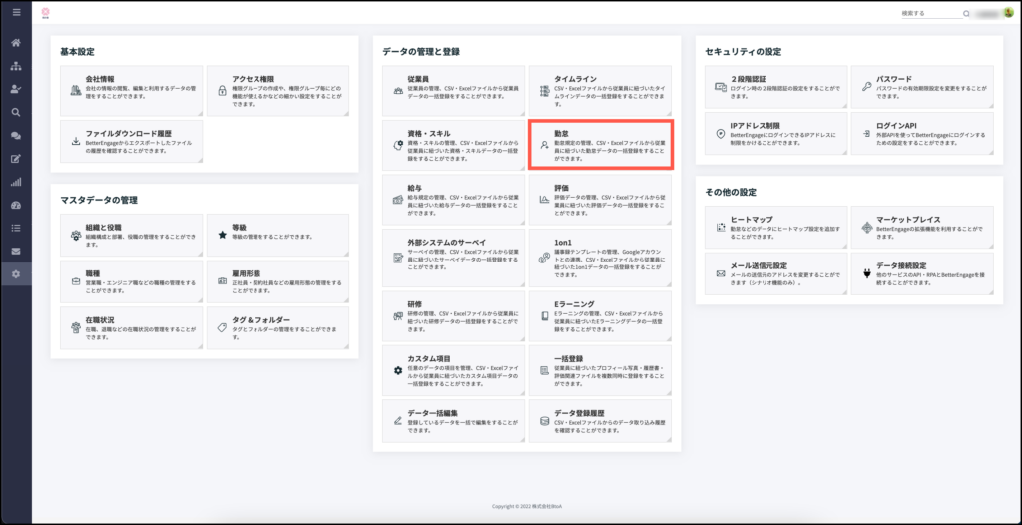Open the タイムライン card
Screen dimensions: 1022x525
(600, 91)
